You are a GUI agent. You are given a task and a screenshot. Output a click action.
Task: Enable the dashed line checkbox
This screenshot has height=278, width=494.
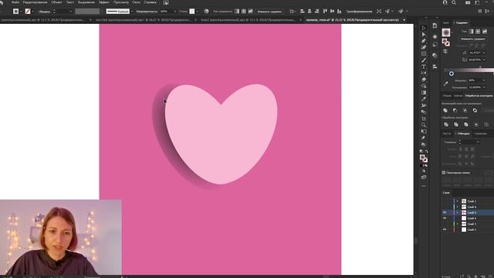(x=444, y=173)
